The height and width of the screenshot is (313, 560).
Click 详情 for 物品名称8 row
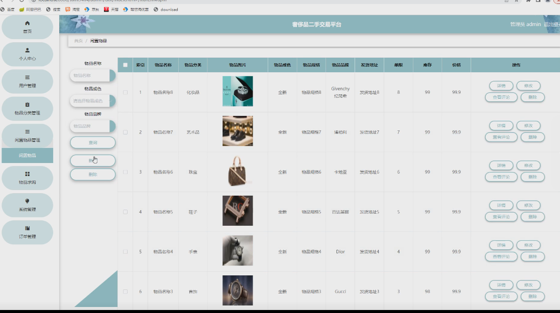(501, 86)
